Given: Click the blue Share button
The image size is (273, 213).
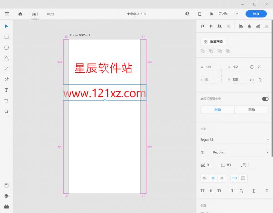Looking at the screenshot, I should 256,14.
